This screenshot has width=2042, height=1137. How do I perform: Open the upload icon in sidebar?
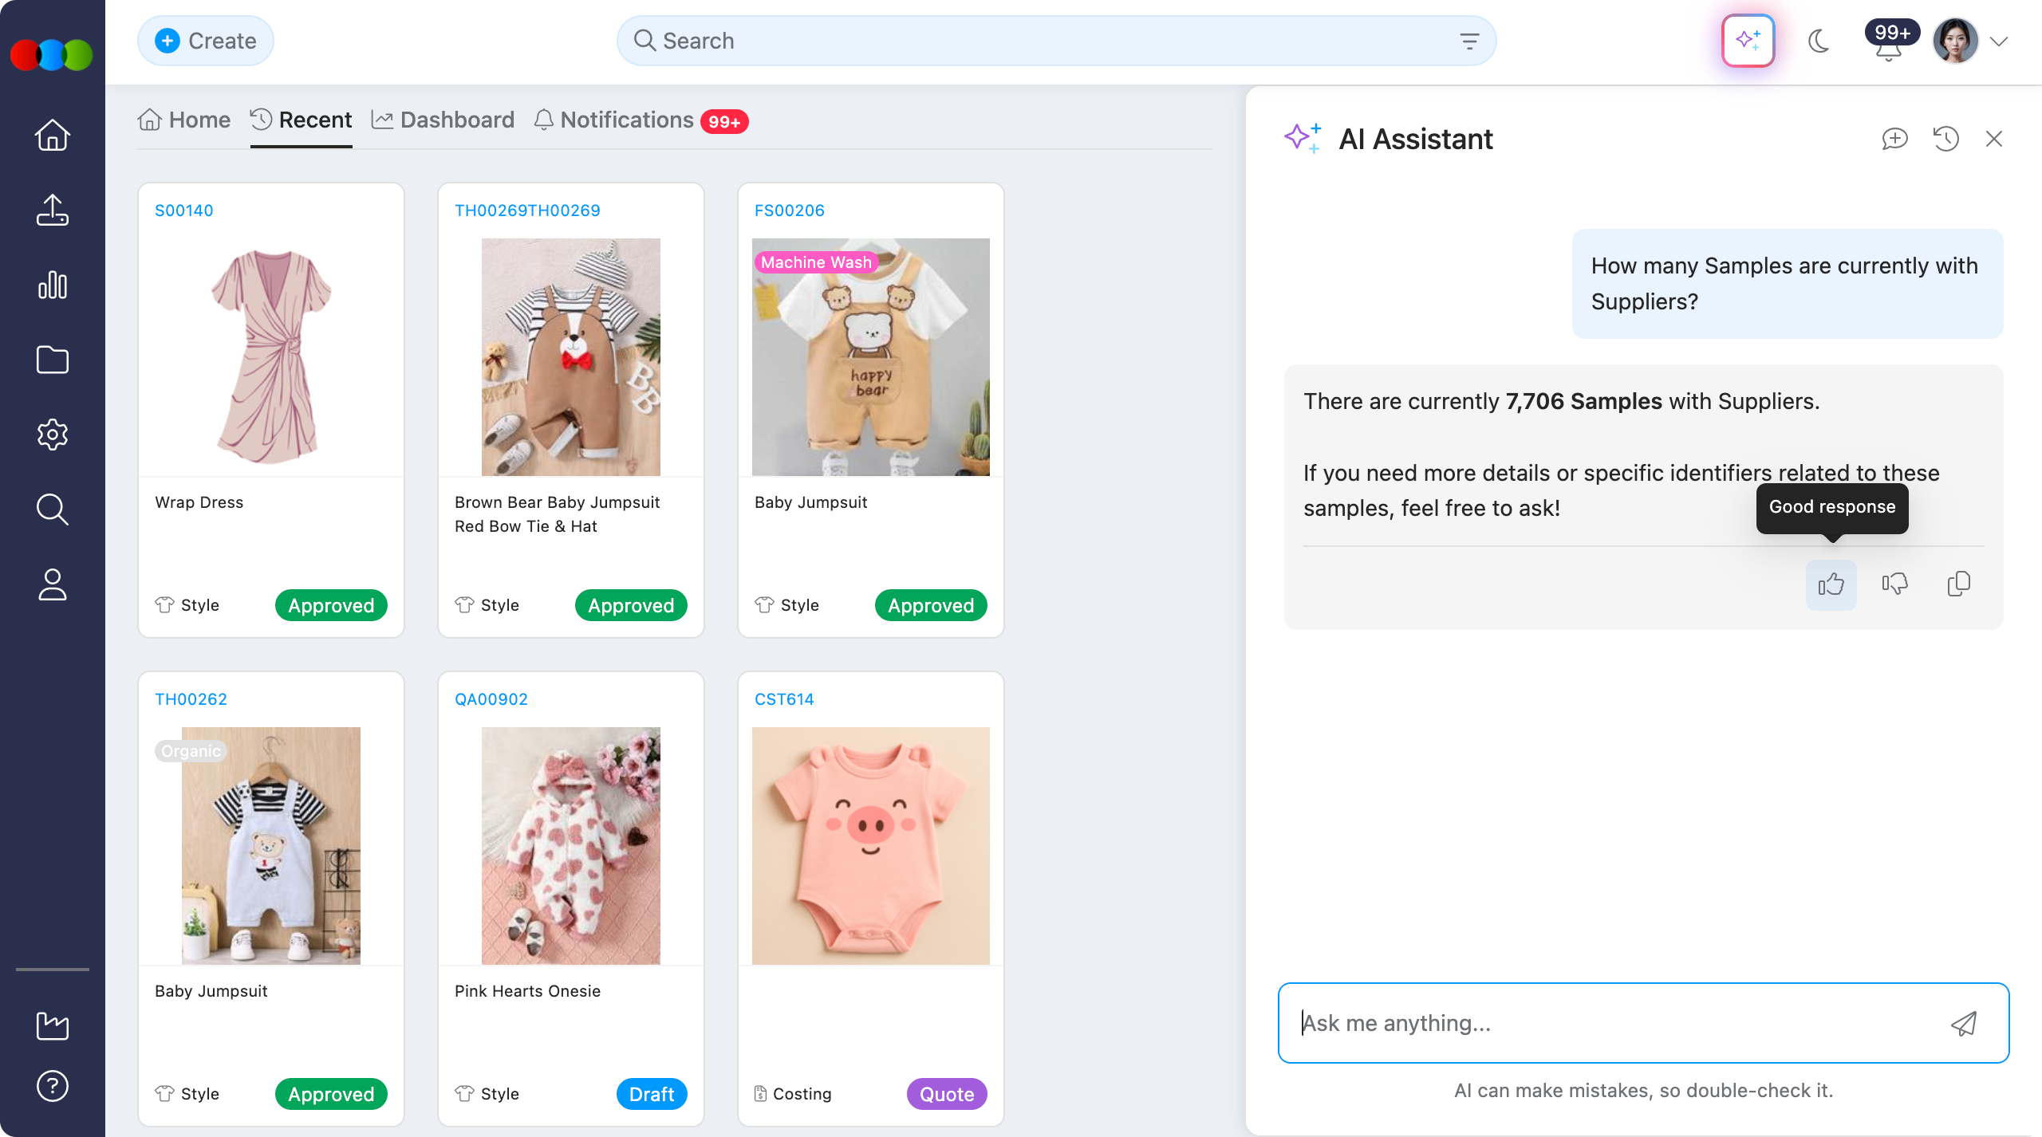53,210
